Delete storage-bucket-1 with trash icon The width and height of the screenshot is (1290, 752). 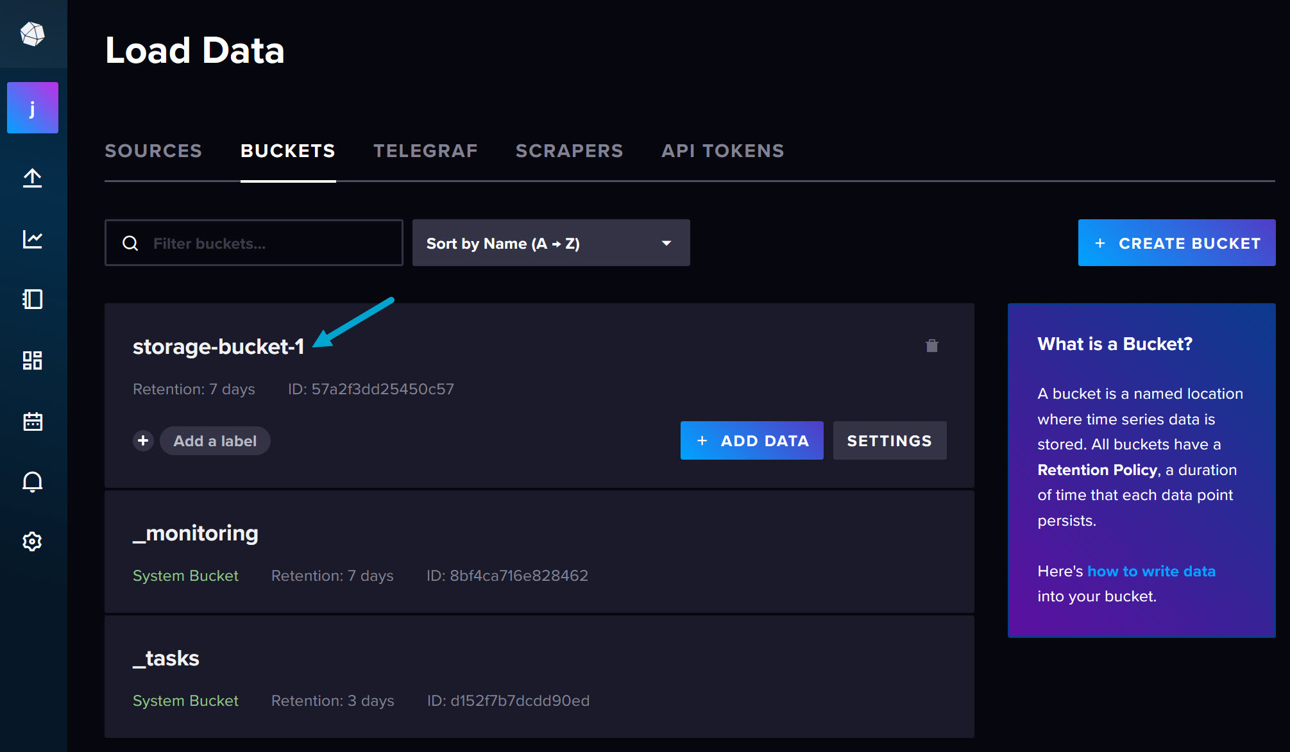click(x=932, y=346)
